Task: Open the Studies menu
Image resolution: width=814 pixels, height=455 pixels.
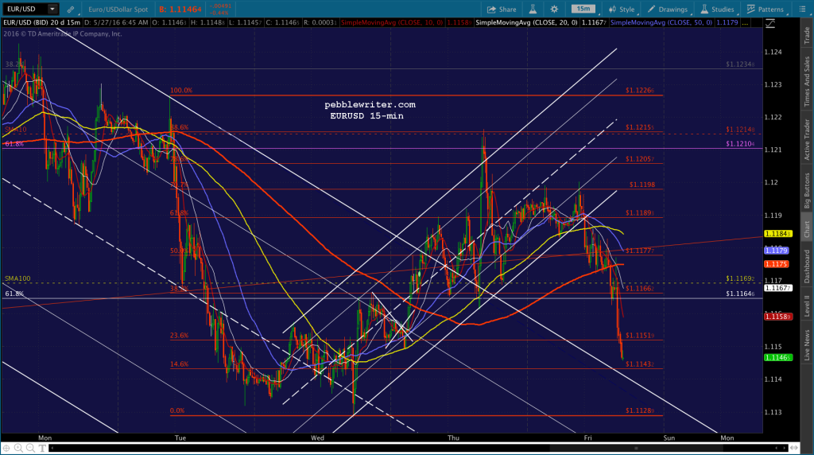Action: click(717, 10)
